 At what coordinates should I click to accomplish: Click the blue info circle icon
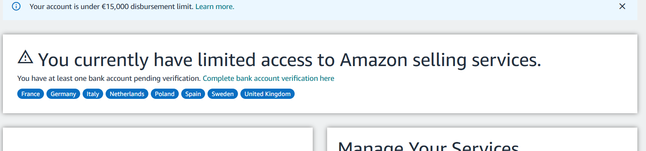click(16, 7)
